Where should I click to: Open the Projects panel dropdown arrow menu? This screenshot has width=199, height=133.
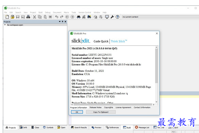point(60,21)
